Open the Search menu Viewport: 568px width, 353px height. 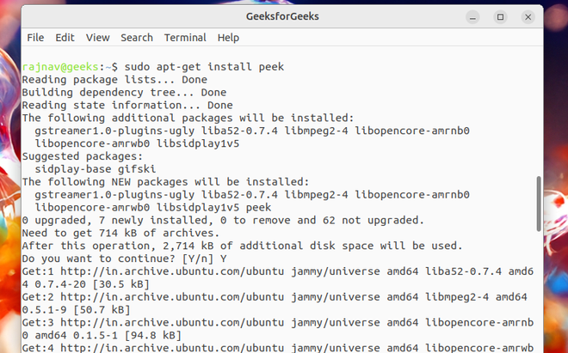click(136, 38)
